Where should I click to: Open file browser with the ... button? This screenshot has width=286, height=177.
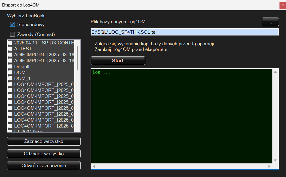(x=270, y=22)
